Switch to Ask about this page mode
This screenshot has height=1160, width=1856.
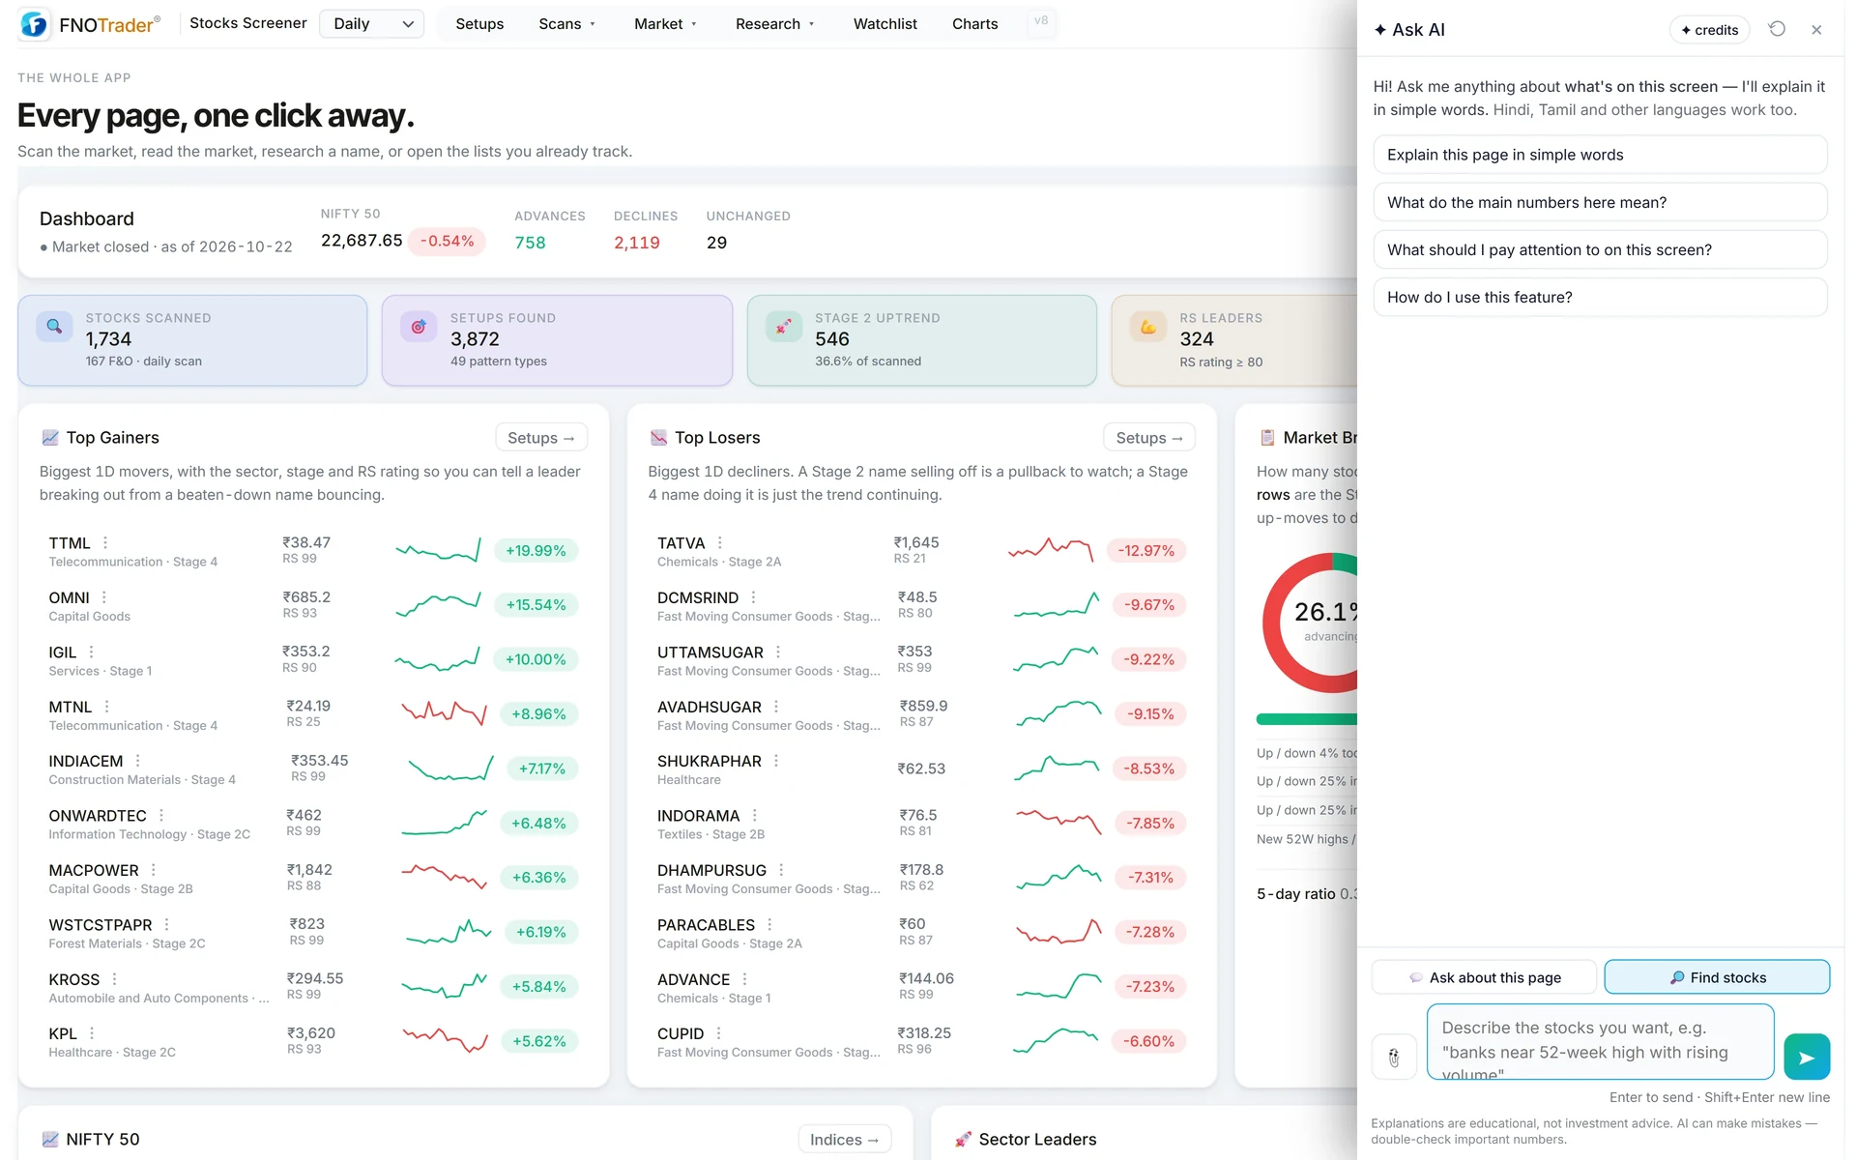pos(1484,977)
